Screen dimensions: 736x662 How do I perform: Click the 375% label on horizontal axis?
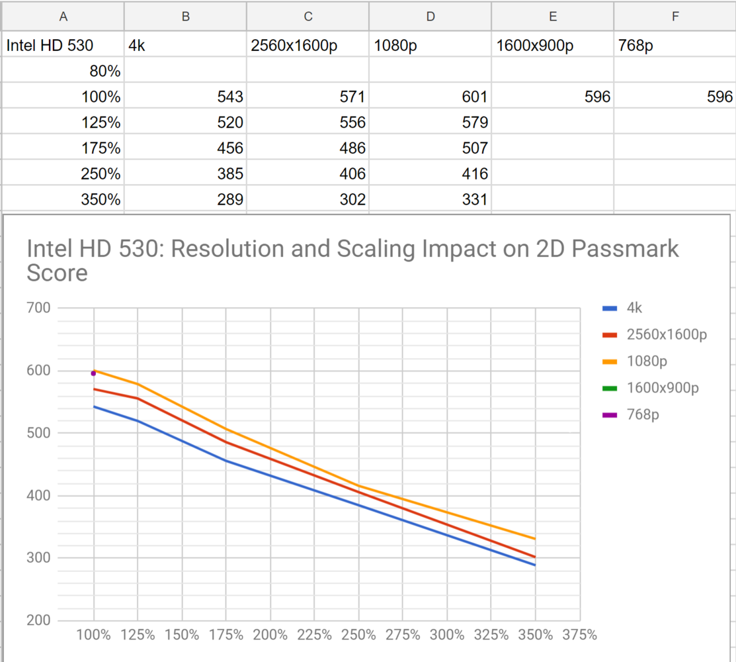pos(580,636)
